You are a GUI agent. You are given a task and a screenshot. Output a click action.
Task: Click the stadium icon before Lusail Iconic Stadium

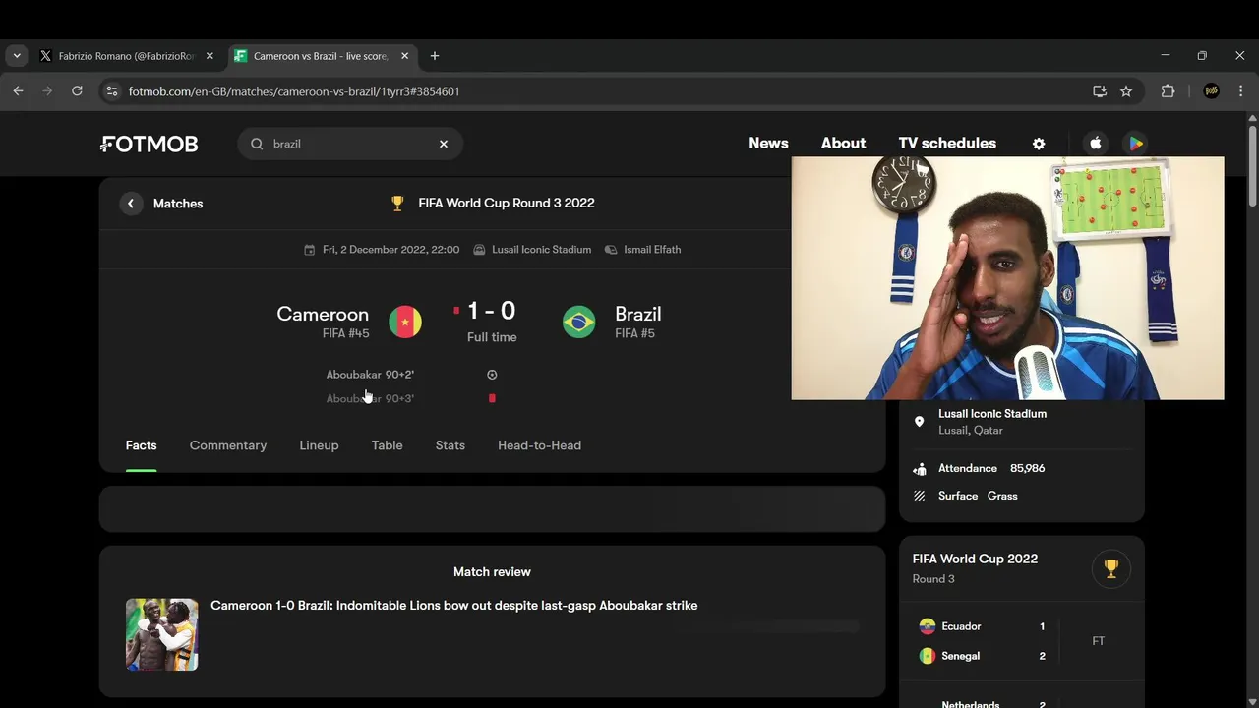pos(480,250)
